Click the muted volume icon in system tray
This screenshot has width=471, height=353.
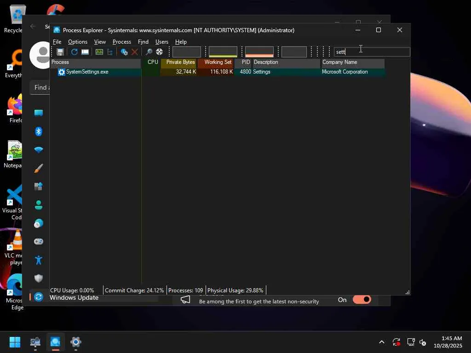pos(423,342)
